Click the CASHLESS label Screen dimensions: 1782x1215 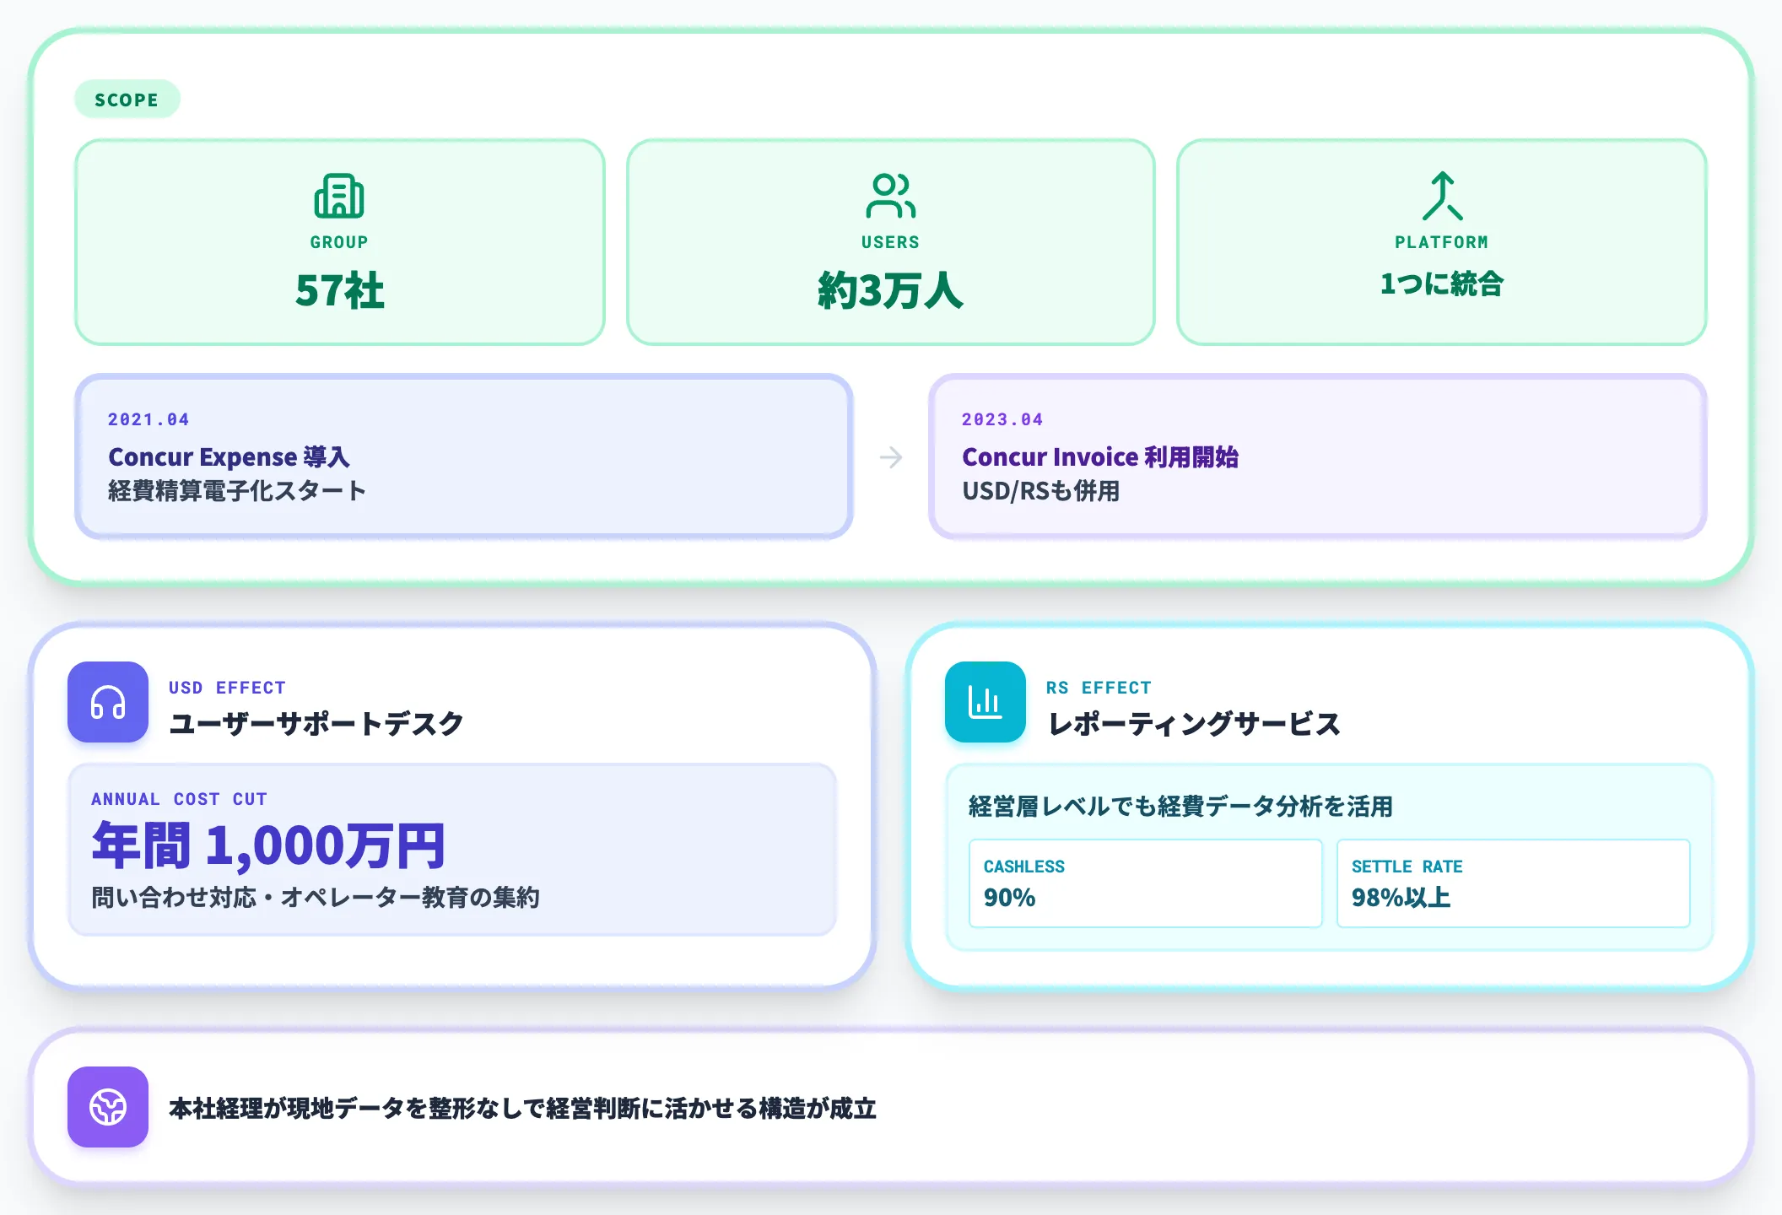(1024, 867)
